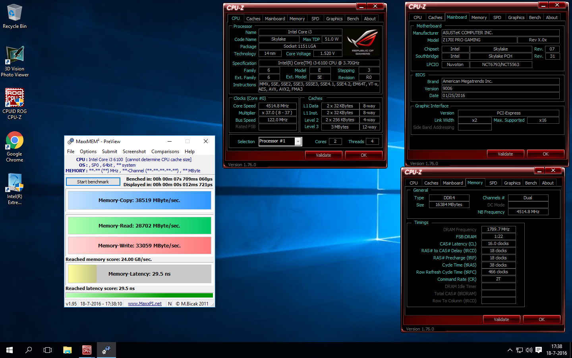Launch CPUID ROG CPU-Z desktop shortcut
The image size is (572, 358).
click(15, 104)
